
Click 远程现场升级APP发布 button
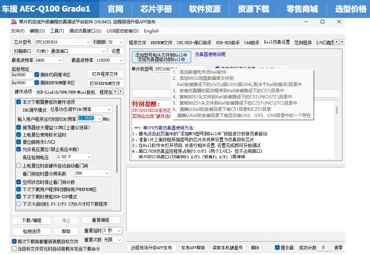tap(151, 248)
